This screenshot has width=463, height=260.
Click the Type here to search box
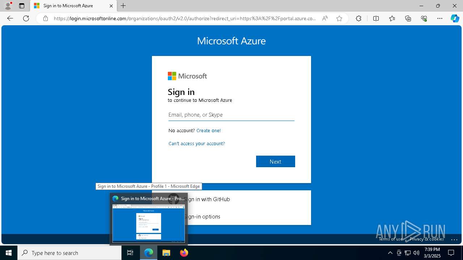[x=69, y=253]
